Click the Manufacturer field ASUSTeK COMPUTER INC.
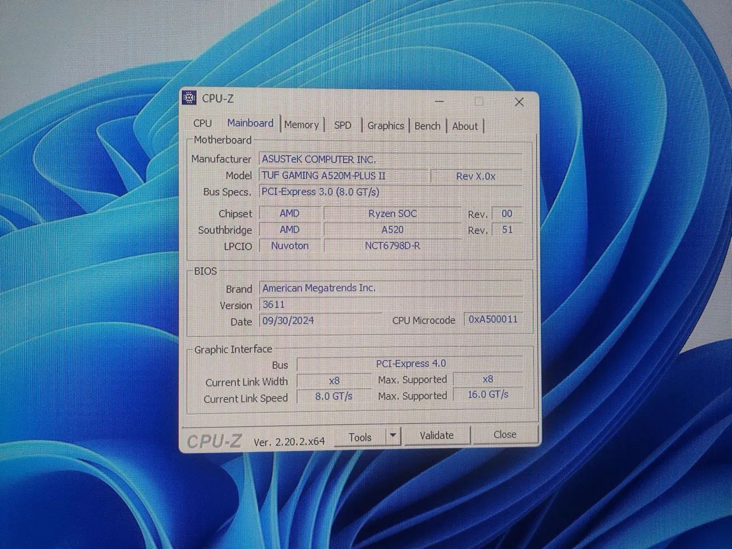732x549 pixels. pos(391,160)
